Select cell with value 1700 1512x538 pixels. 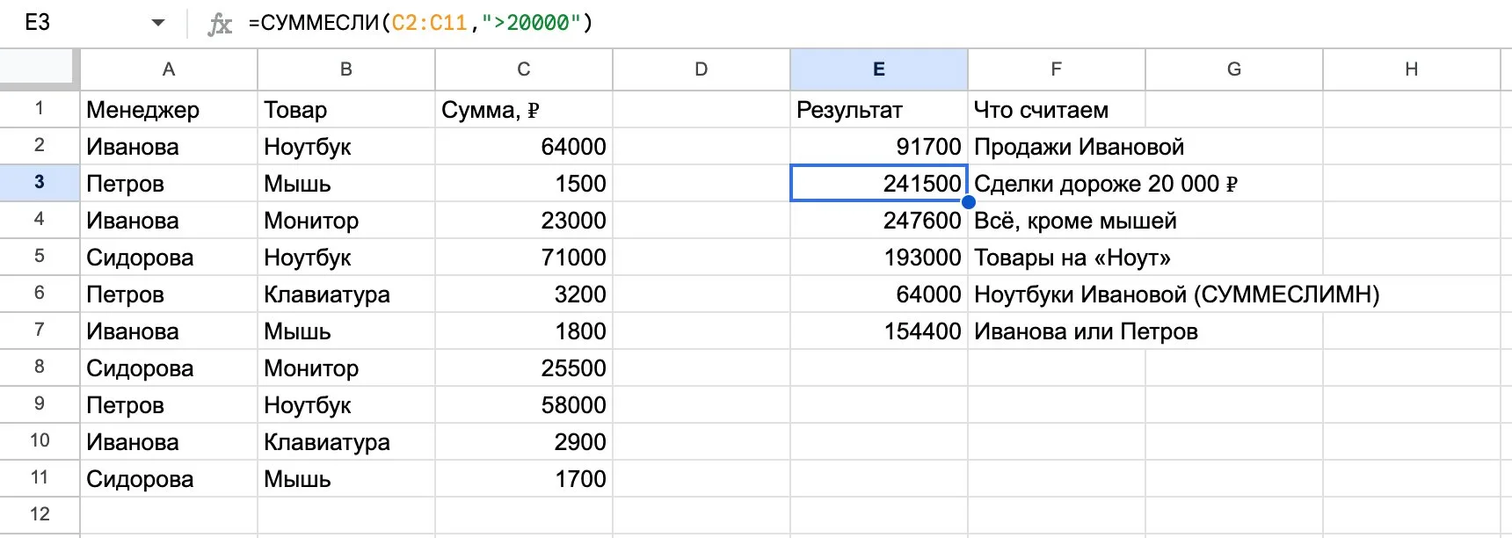point(524,479)
